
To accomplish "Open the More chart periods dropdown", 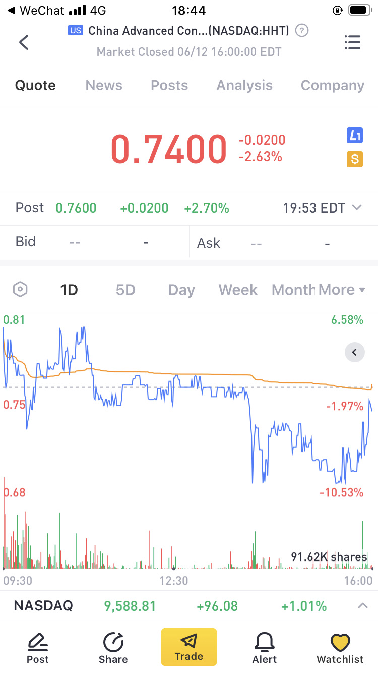I will point(342,290).
